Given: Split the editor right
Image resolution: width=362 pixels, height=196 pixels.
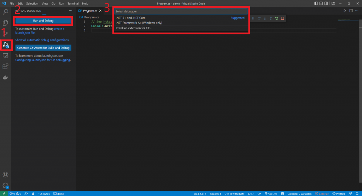Looking at the screenshot, I should tap(351, 11).
